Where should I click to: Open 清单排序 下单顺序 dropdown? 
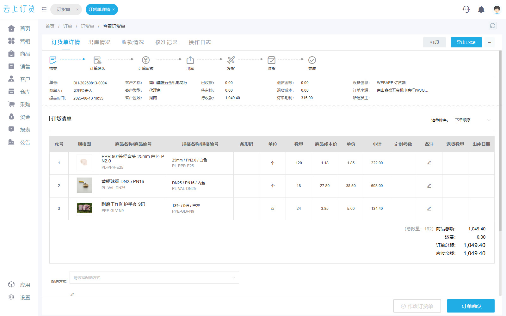(472, 120)
